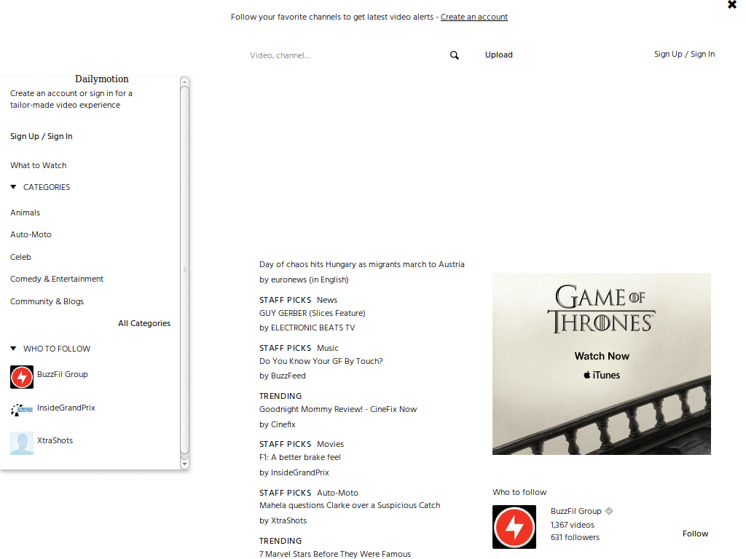Viewport: 746px width, 559px height.
Task: Focus the Video, channel search field
Action: pos(348,55)
